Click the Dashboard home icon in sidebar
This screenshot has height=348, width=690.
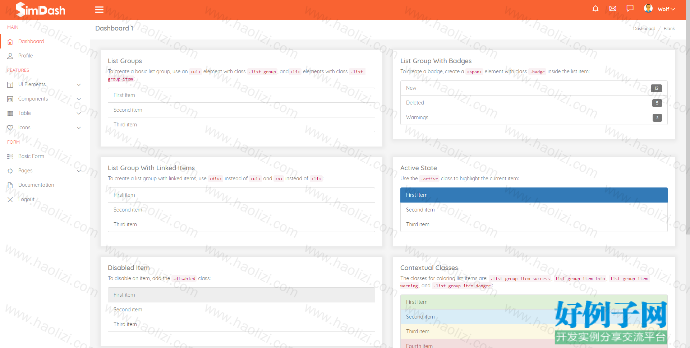pos(10,42)
